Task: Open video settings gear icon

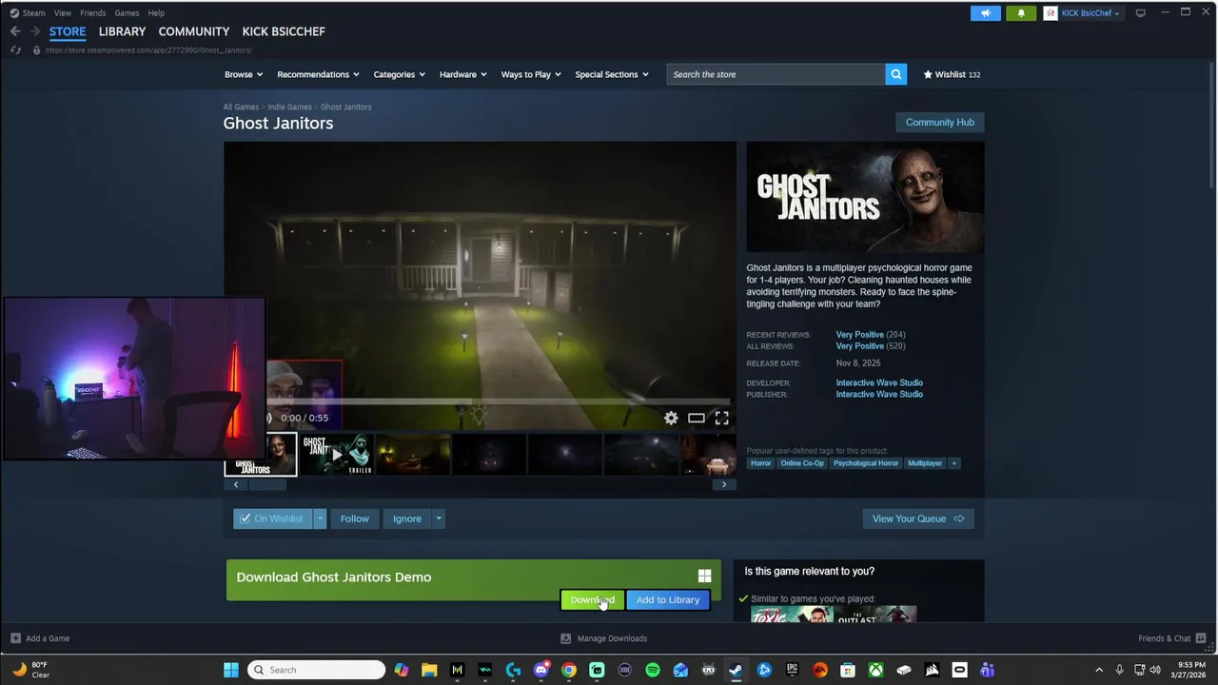Action: [x=671, y=418]
